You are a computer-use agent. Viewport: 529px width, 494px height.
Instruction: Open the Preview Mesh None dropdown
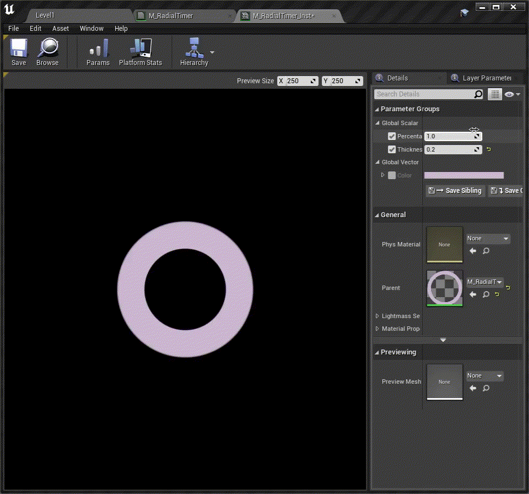point(485,376)
